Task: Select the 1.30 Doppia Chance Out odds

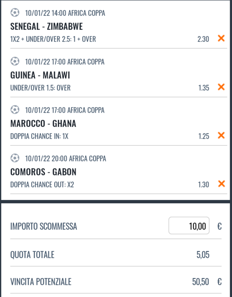Action: pos(204,185)
